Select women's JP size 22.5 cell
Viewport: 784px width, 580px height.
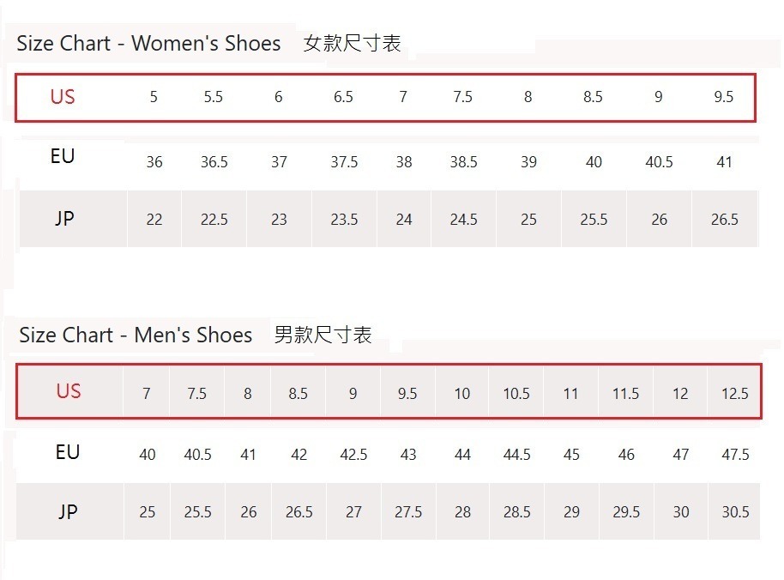click(214, 220)
